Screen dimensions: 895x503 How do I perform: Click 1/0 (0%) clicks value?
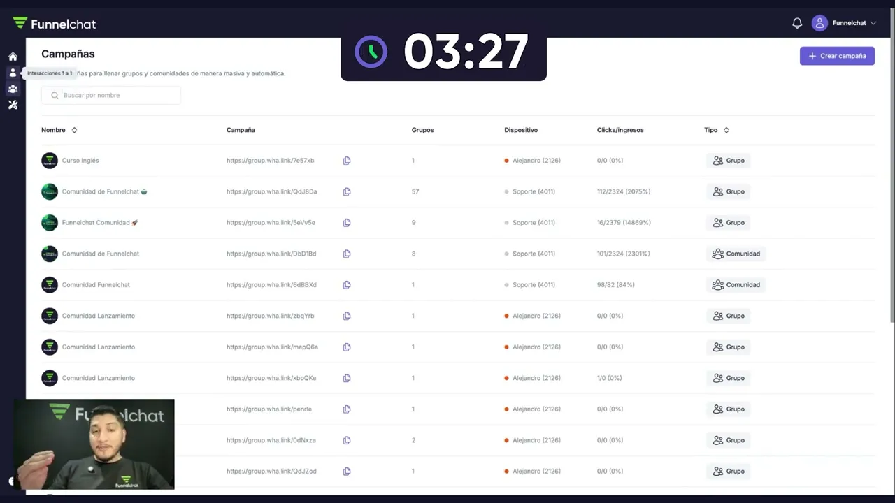609,378
